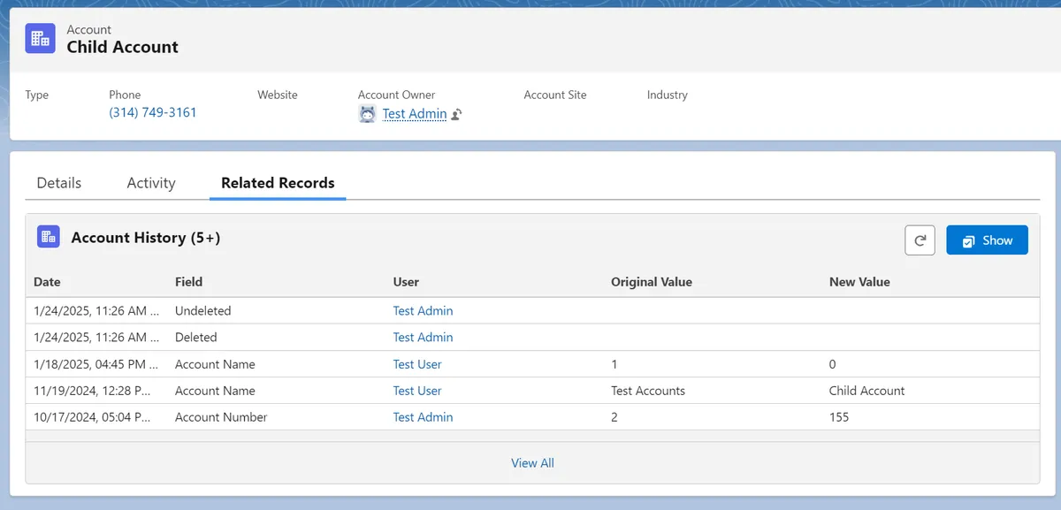This screenshot has height=510, width=1061.
Task: Click the Date column header
Action: [x=47, y=282]
